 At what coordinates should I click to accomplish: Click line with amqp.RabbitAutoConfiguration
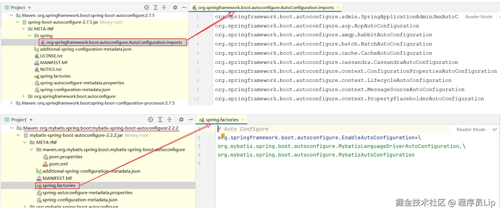pos(323,35)
